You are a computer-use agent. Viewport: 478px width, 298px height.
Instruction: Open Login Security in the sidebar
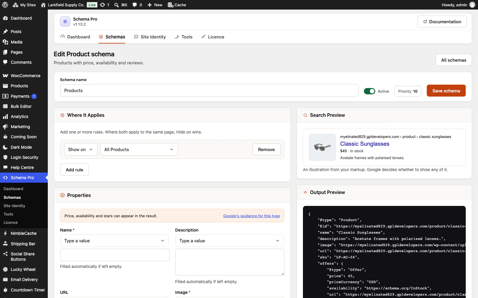point(24,157)
